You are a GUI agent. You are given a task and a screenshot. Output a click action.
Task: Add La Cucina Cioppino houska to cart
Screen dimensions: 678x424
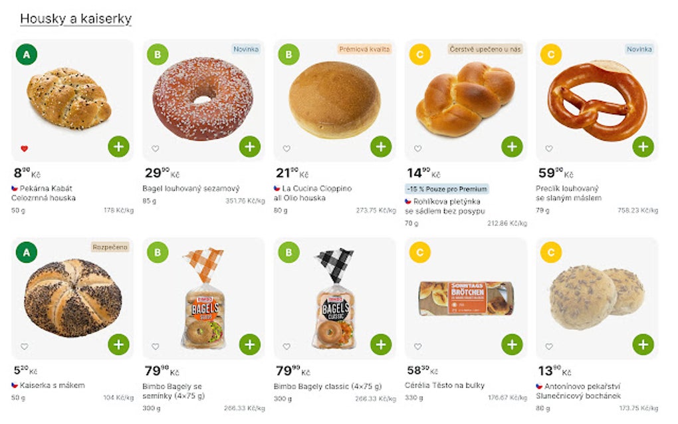380,146
